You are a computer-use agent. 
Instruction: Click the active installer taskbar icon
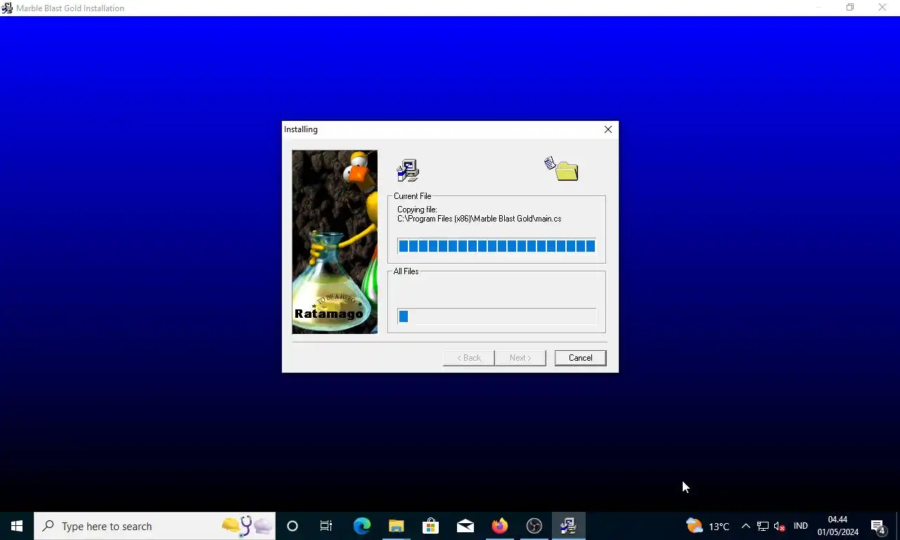pos(569,526)
